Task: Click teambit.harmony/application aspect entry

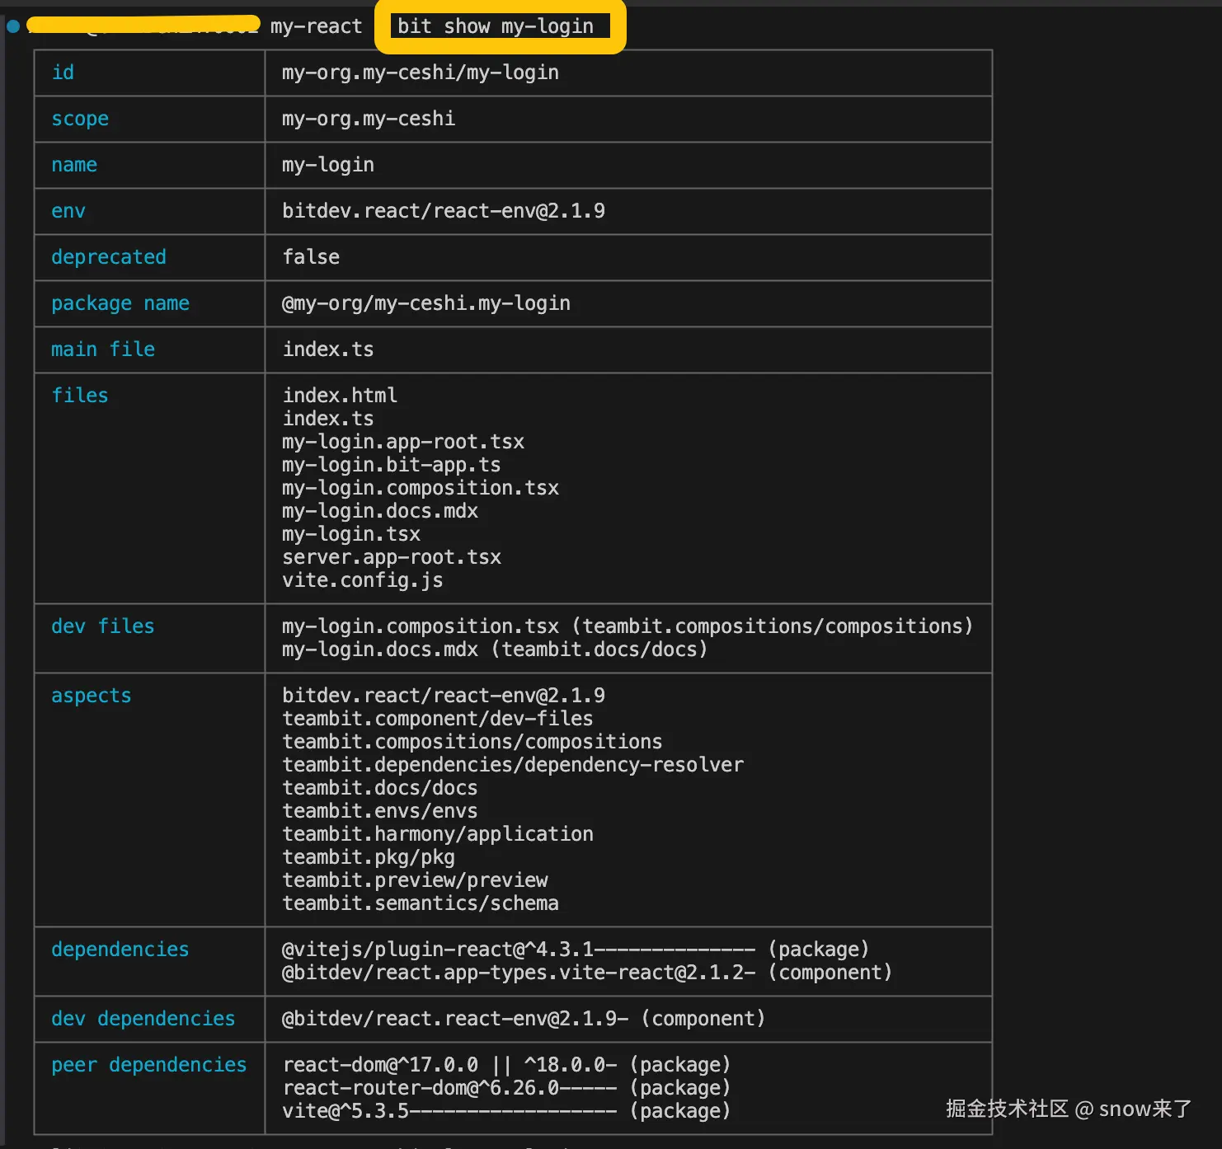Action: click(x=437, y=834)
